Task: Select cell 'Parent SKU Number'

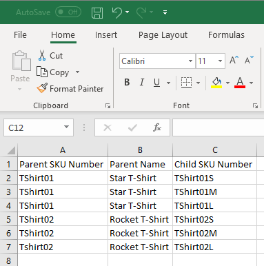Action: tap(63, 164)
